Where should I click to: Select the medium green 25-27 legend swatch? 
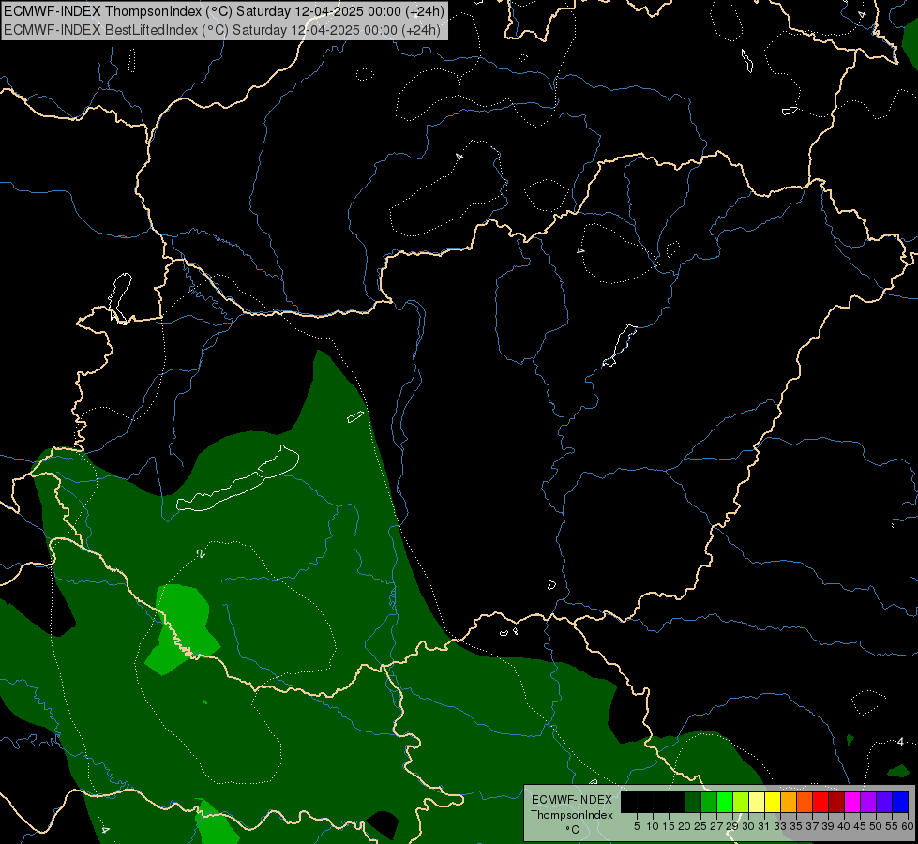[x=709, y=802]
